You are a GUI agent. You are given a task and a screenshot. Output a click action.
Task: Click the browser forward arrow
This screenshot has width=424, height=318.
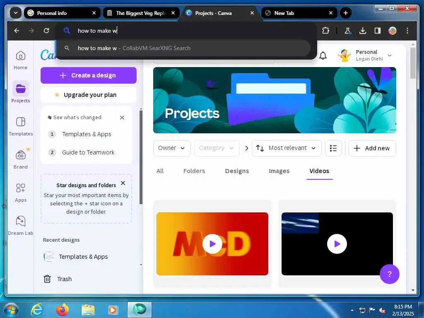pyautogui.click(x=31, y=31)
